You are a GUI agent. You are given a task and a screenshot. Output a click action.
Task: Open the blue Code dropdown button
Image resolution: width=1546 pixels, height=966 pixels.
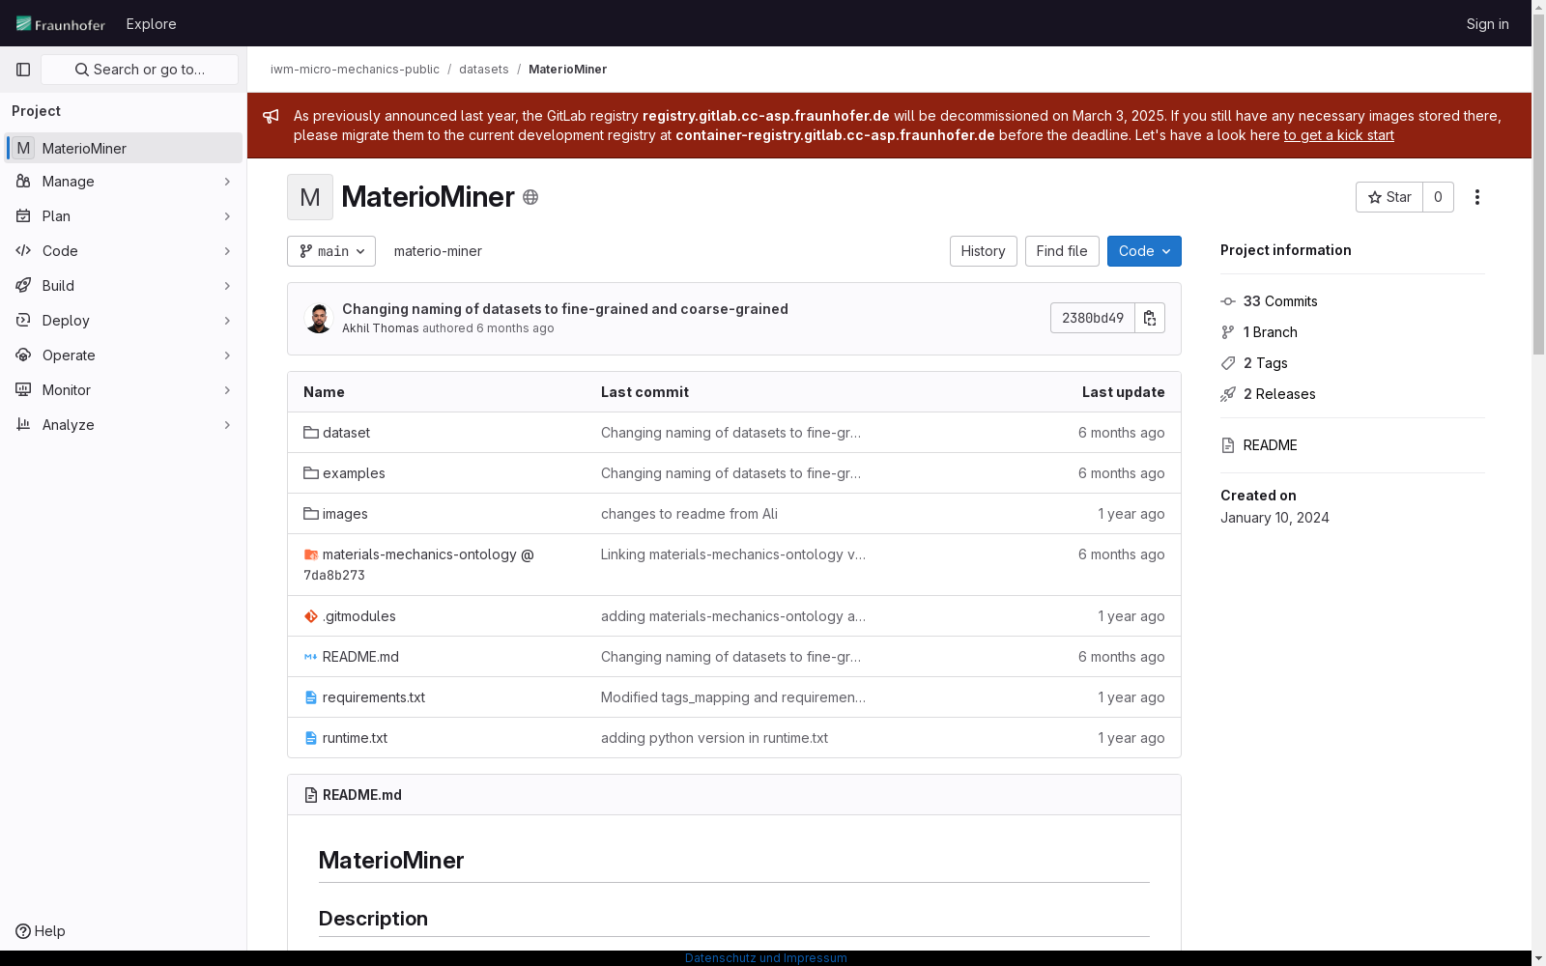coord(1144,251)
